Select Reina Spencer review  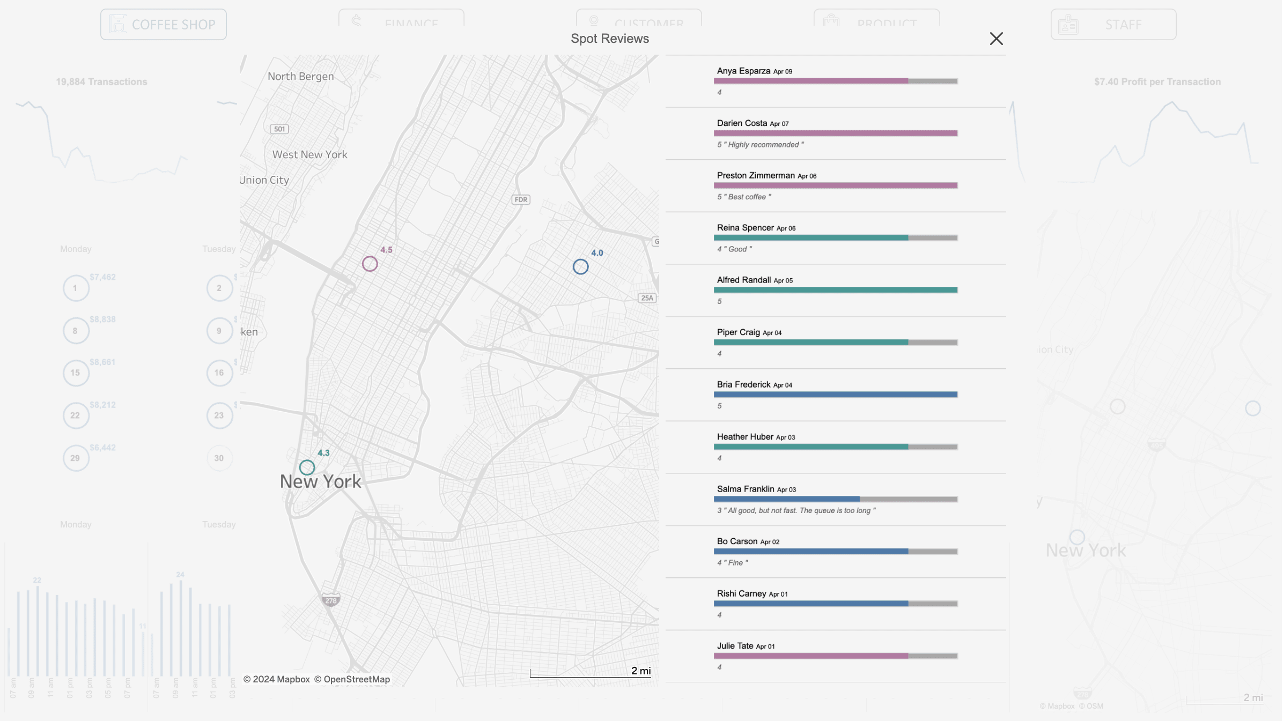(x=835, y=238)
